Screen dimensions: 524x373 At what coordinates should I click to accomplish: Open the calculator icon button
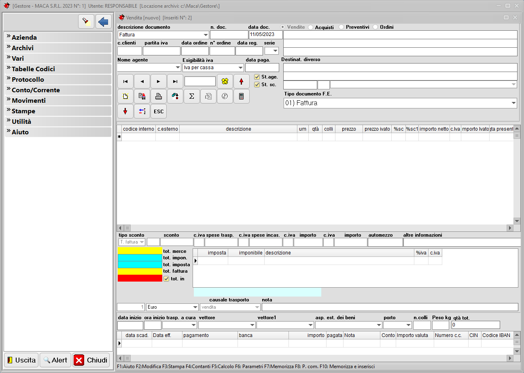click(x=242, y=96)
